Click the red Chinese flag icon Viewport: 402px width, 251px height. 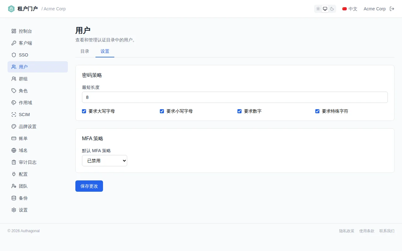point(345,9)
